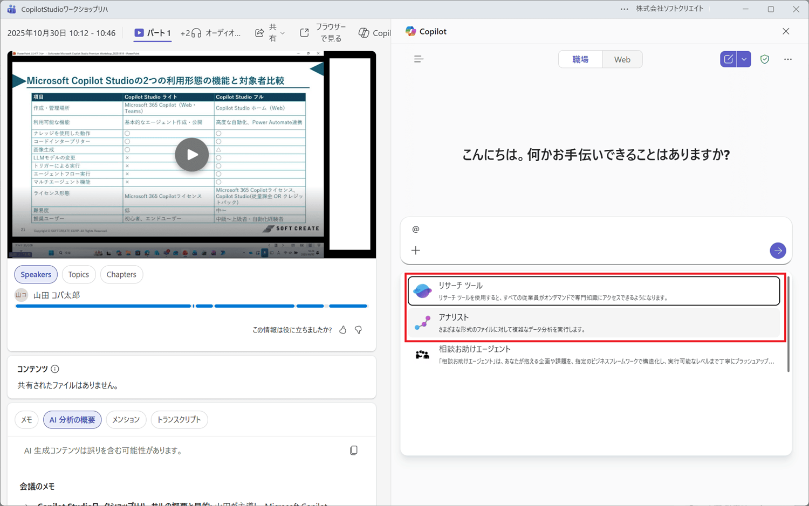Give the recap a thumbs up

pos(343,330)
